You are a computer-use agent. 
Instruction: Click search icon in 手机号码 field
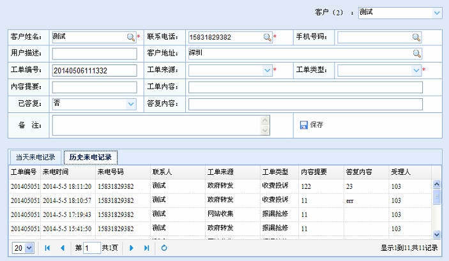tap(416, 38)
